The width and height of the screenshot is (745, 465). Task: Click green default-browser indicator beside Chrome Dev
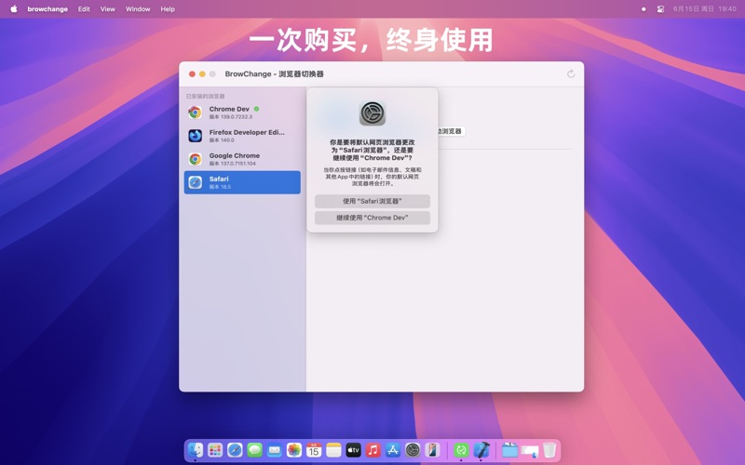(x=257, y=109)
